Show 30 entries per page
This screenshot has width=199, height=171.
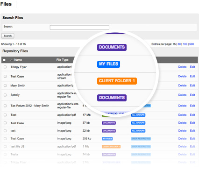[179, 44]
